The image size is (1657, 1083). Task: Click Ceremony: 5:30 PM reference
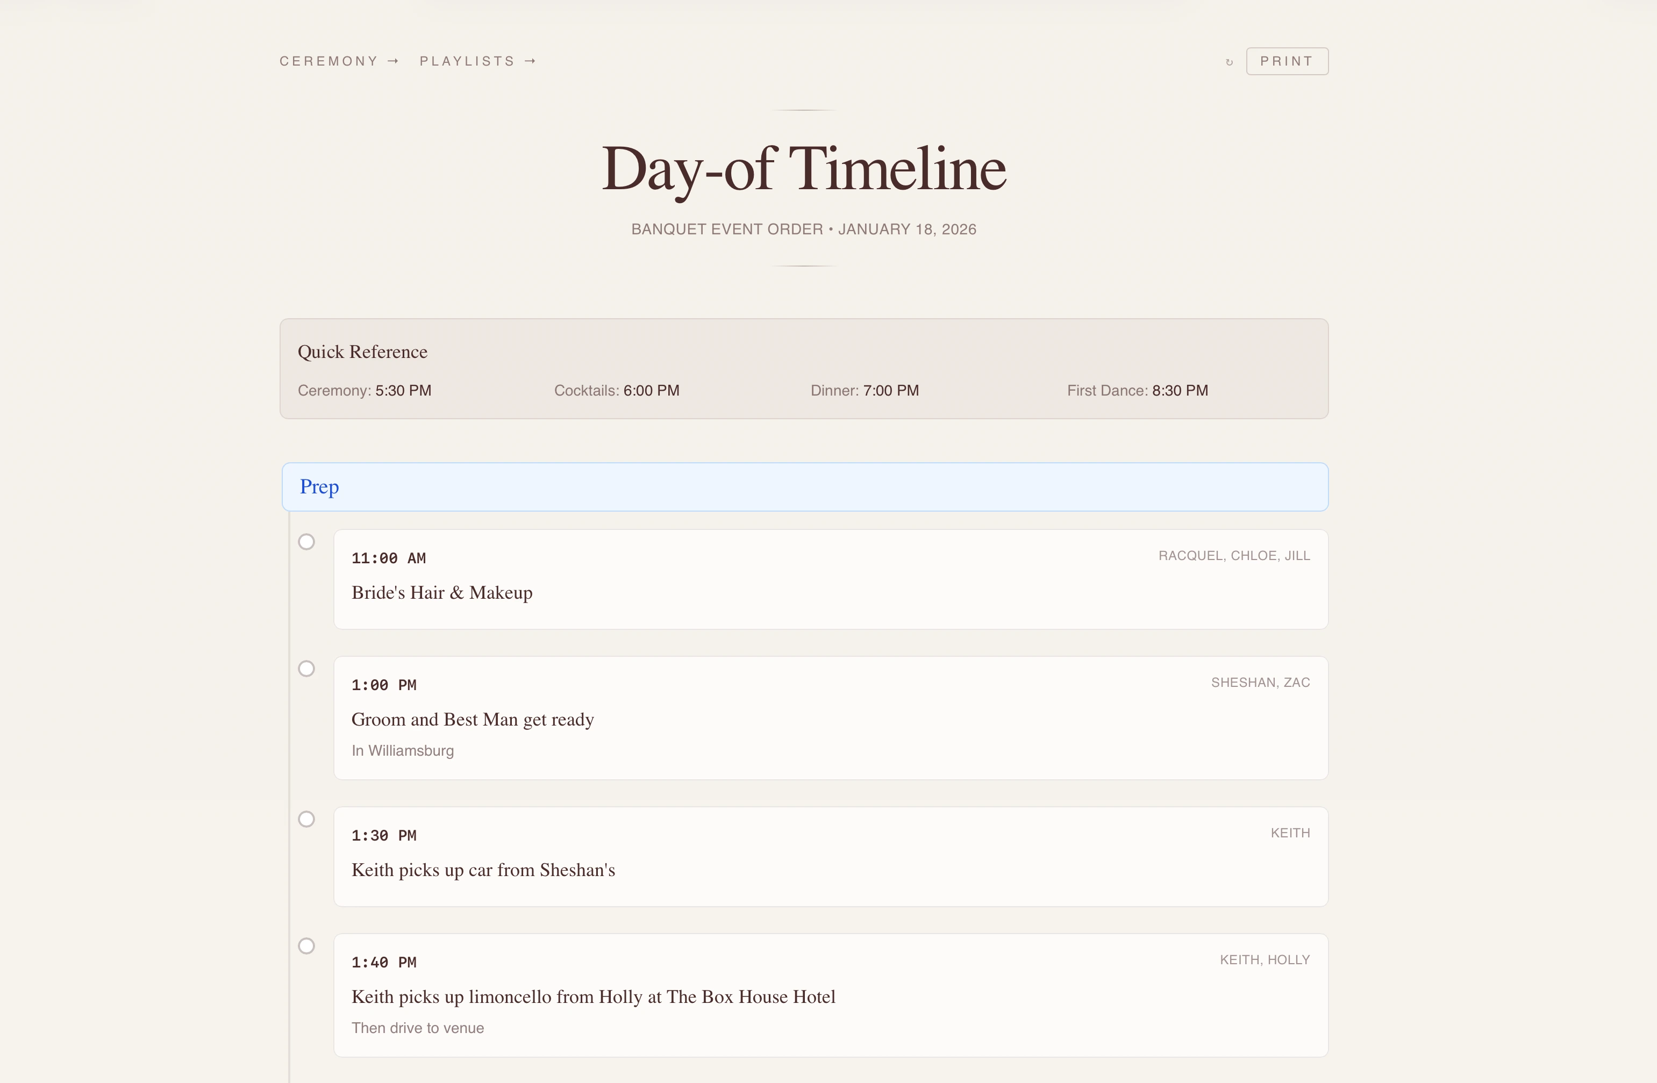point(365,390)
